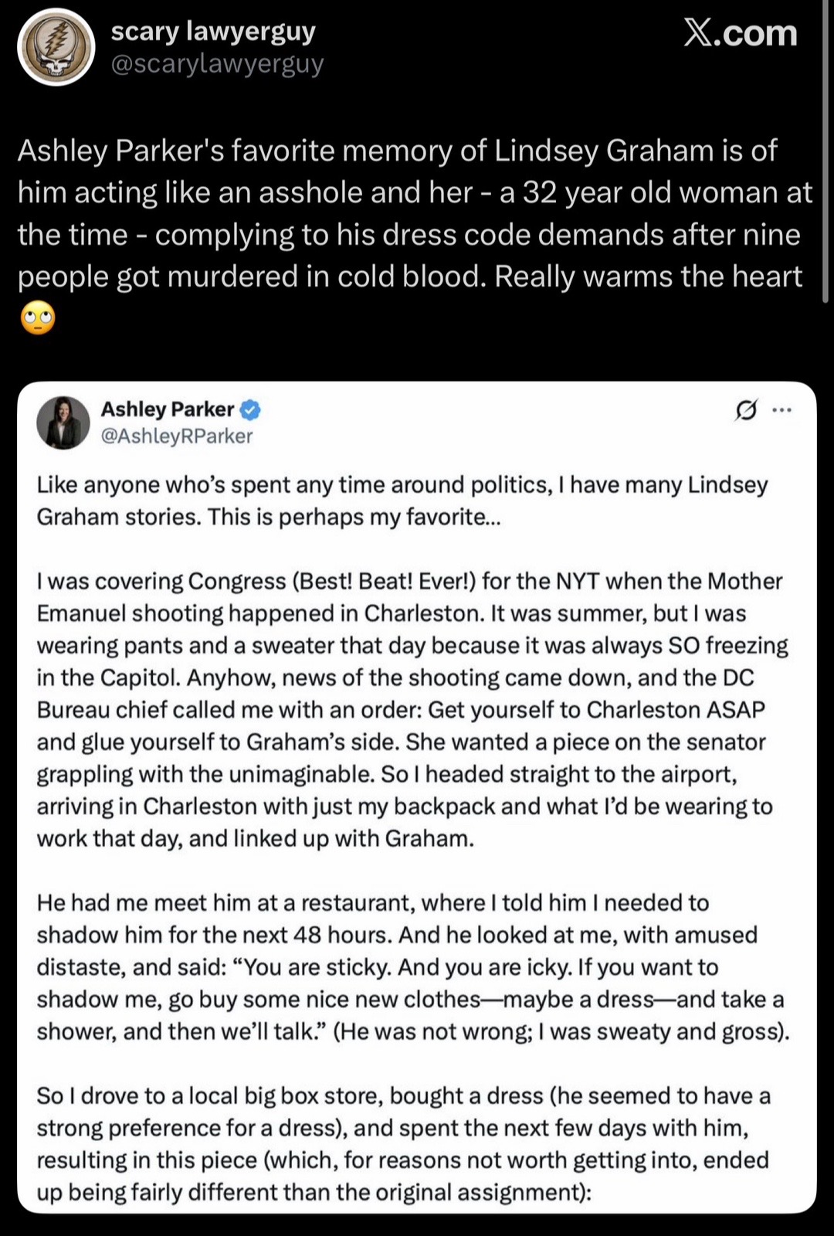The image size is (834, 1236).
Task: Open Ashley Parker's profile photo
Action: (63, 423)
